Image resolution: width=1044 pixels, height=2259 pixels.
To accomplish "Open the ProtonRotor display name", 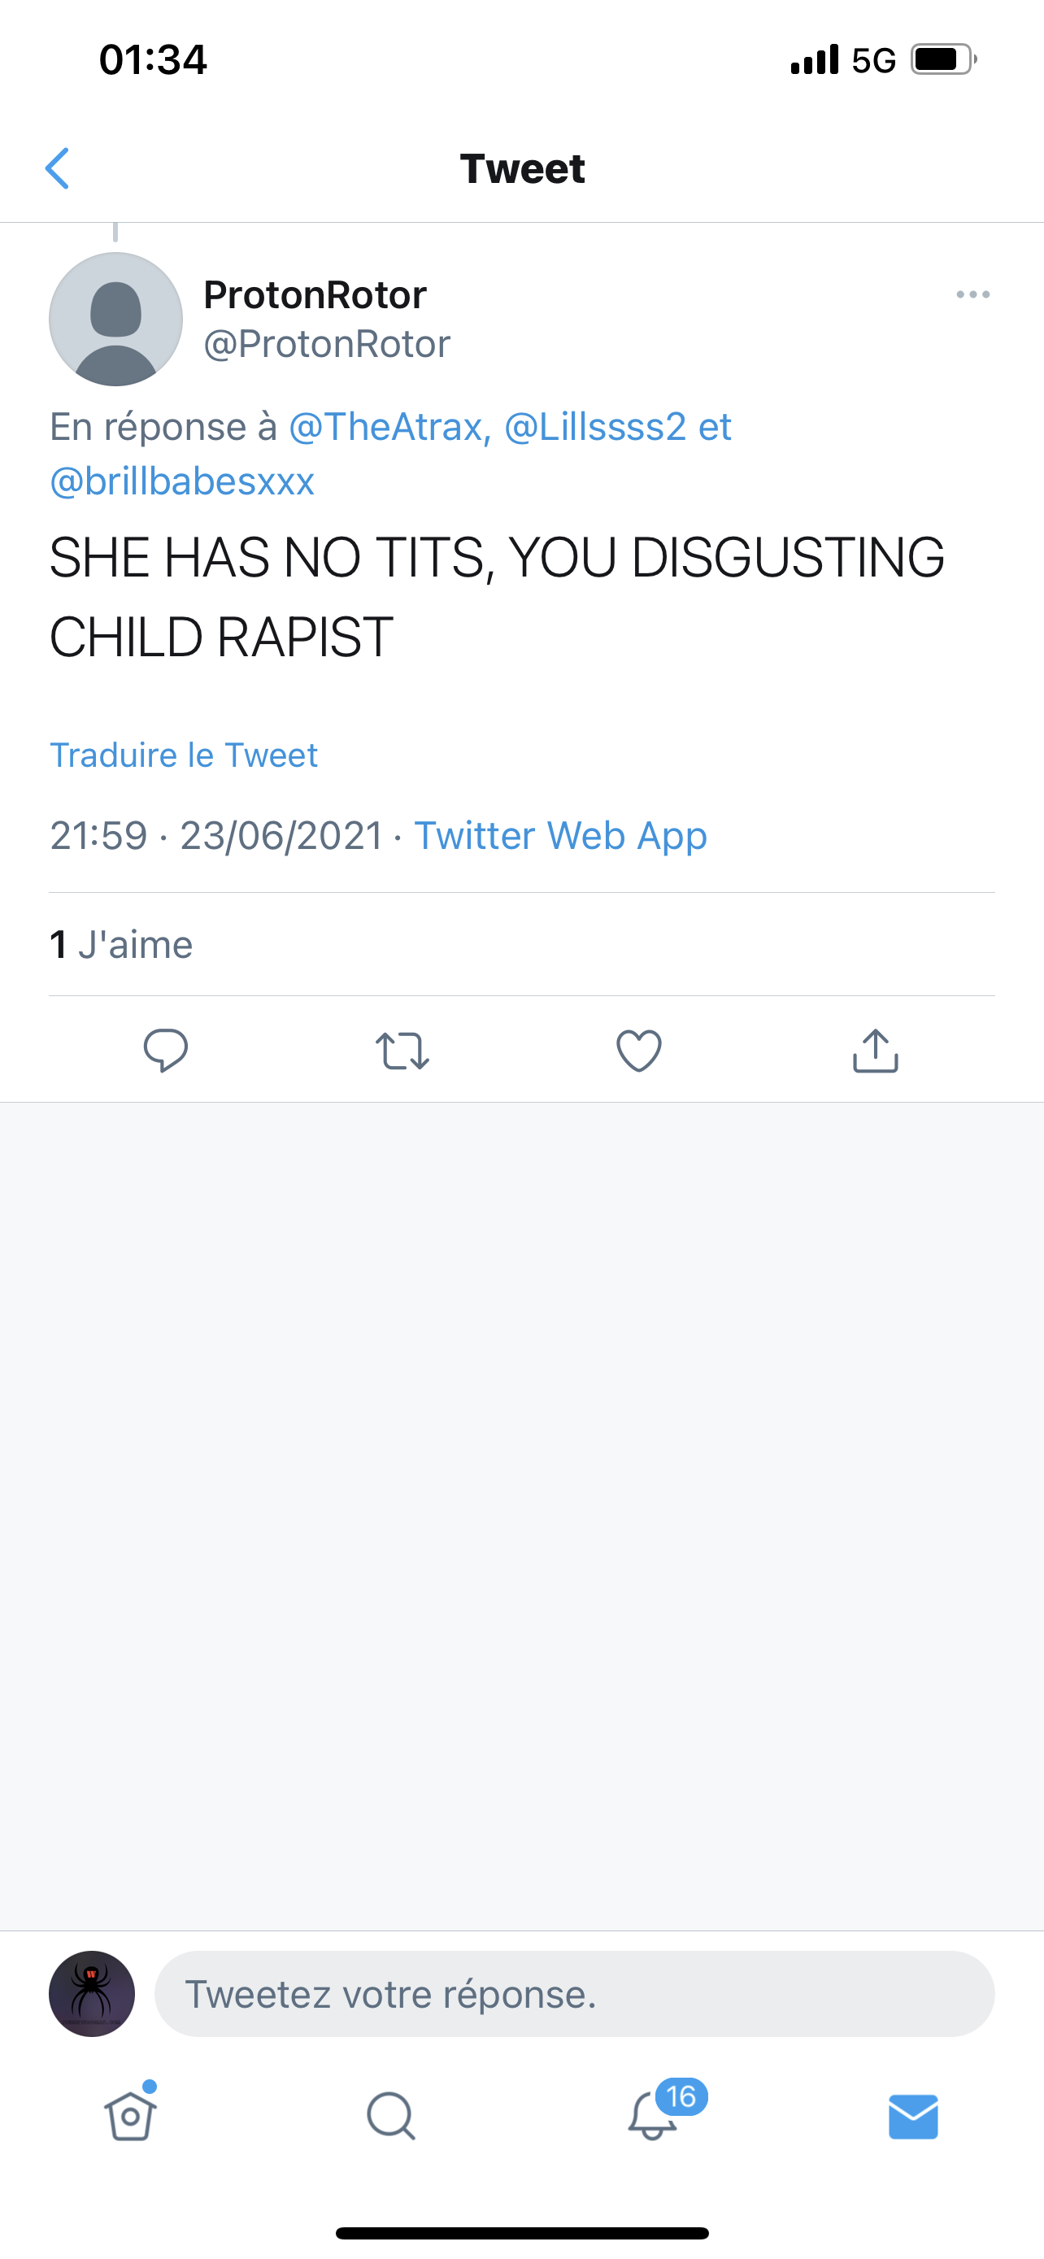I will pos(315,294).
